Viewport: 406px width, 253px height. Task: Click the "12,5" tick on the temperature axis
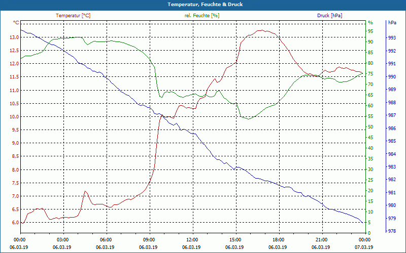14,51
